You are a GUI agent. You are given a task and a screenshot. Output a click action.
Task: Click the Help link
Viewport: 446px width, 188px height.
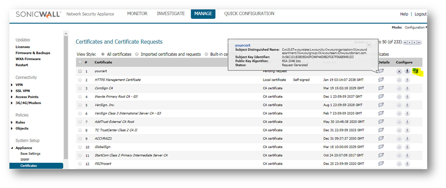point(404,14)
